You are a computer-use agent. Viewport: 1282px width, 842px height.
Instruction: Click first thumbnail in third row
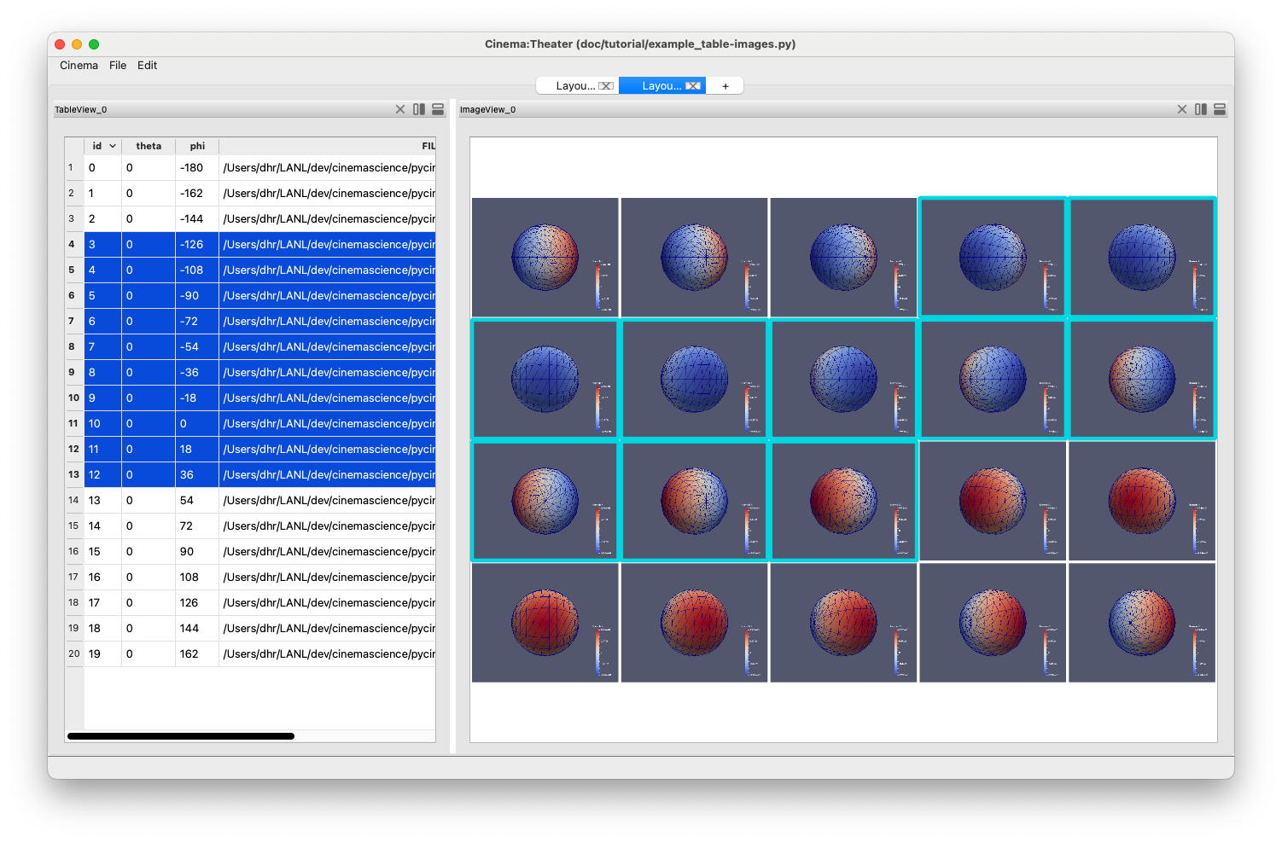[x=545, y=501]
